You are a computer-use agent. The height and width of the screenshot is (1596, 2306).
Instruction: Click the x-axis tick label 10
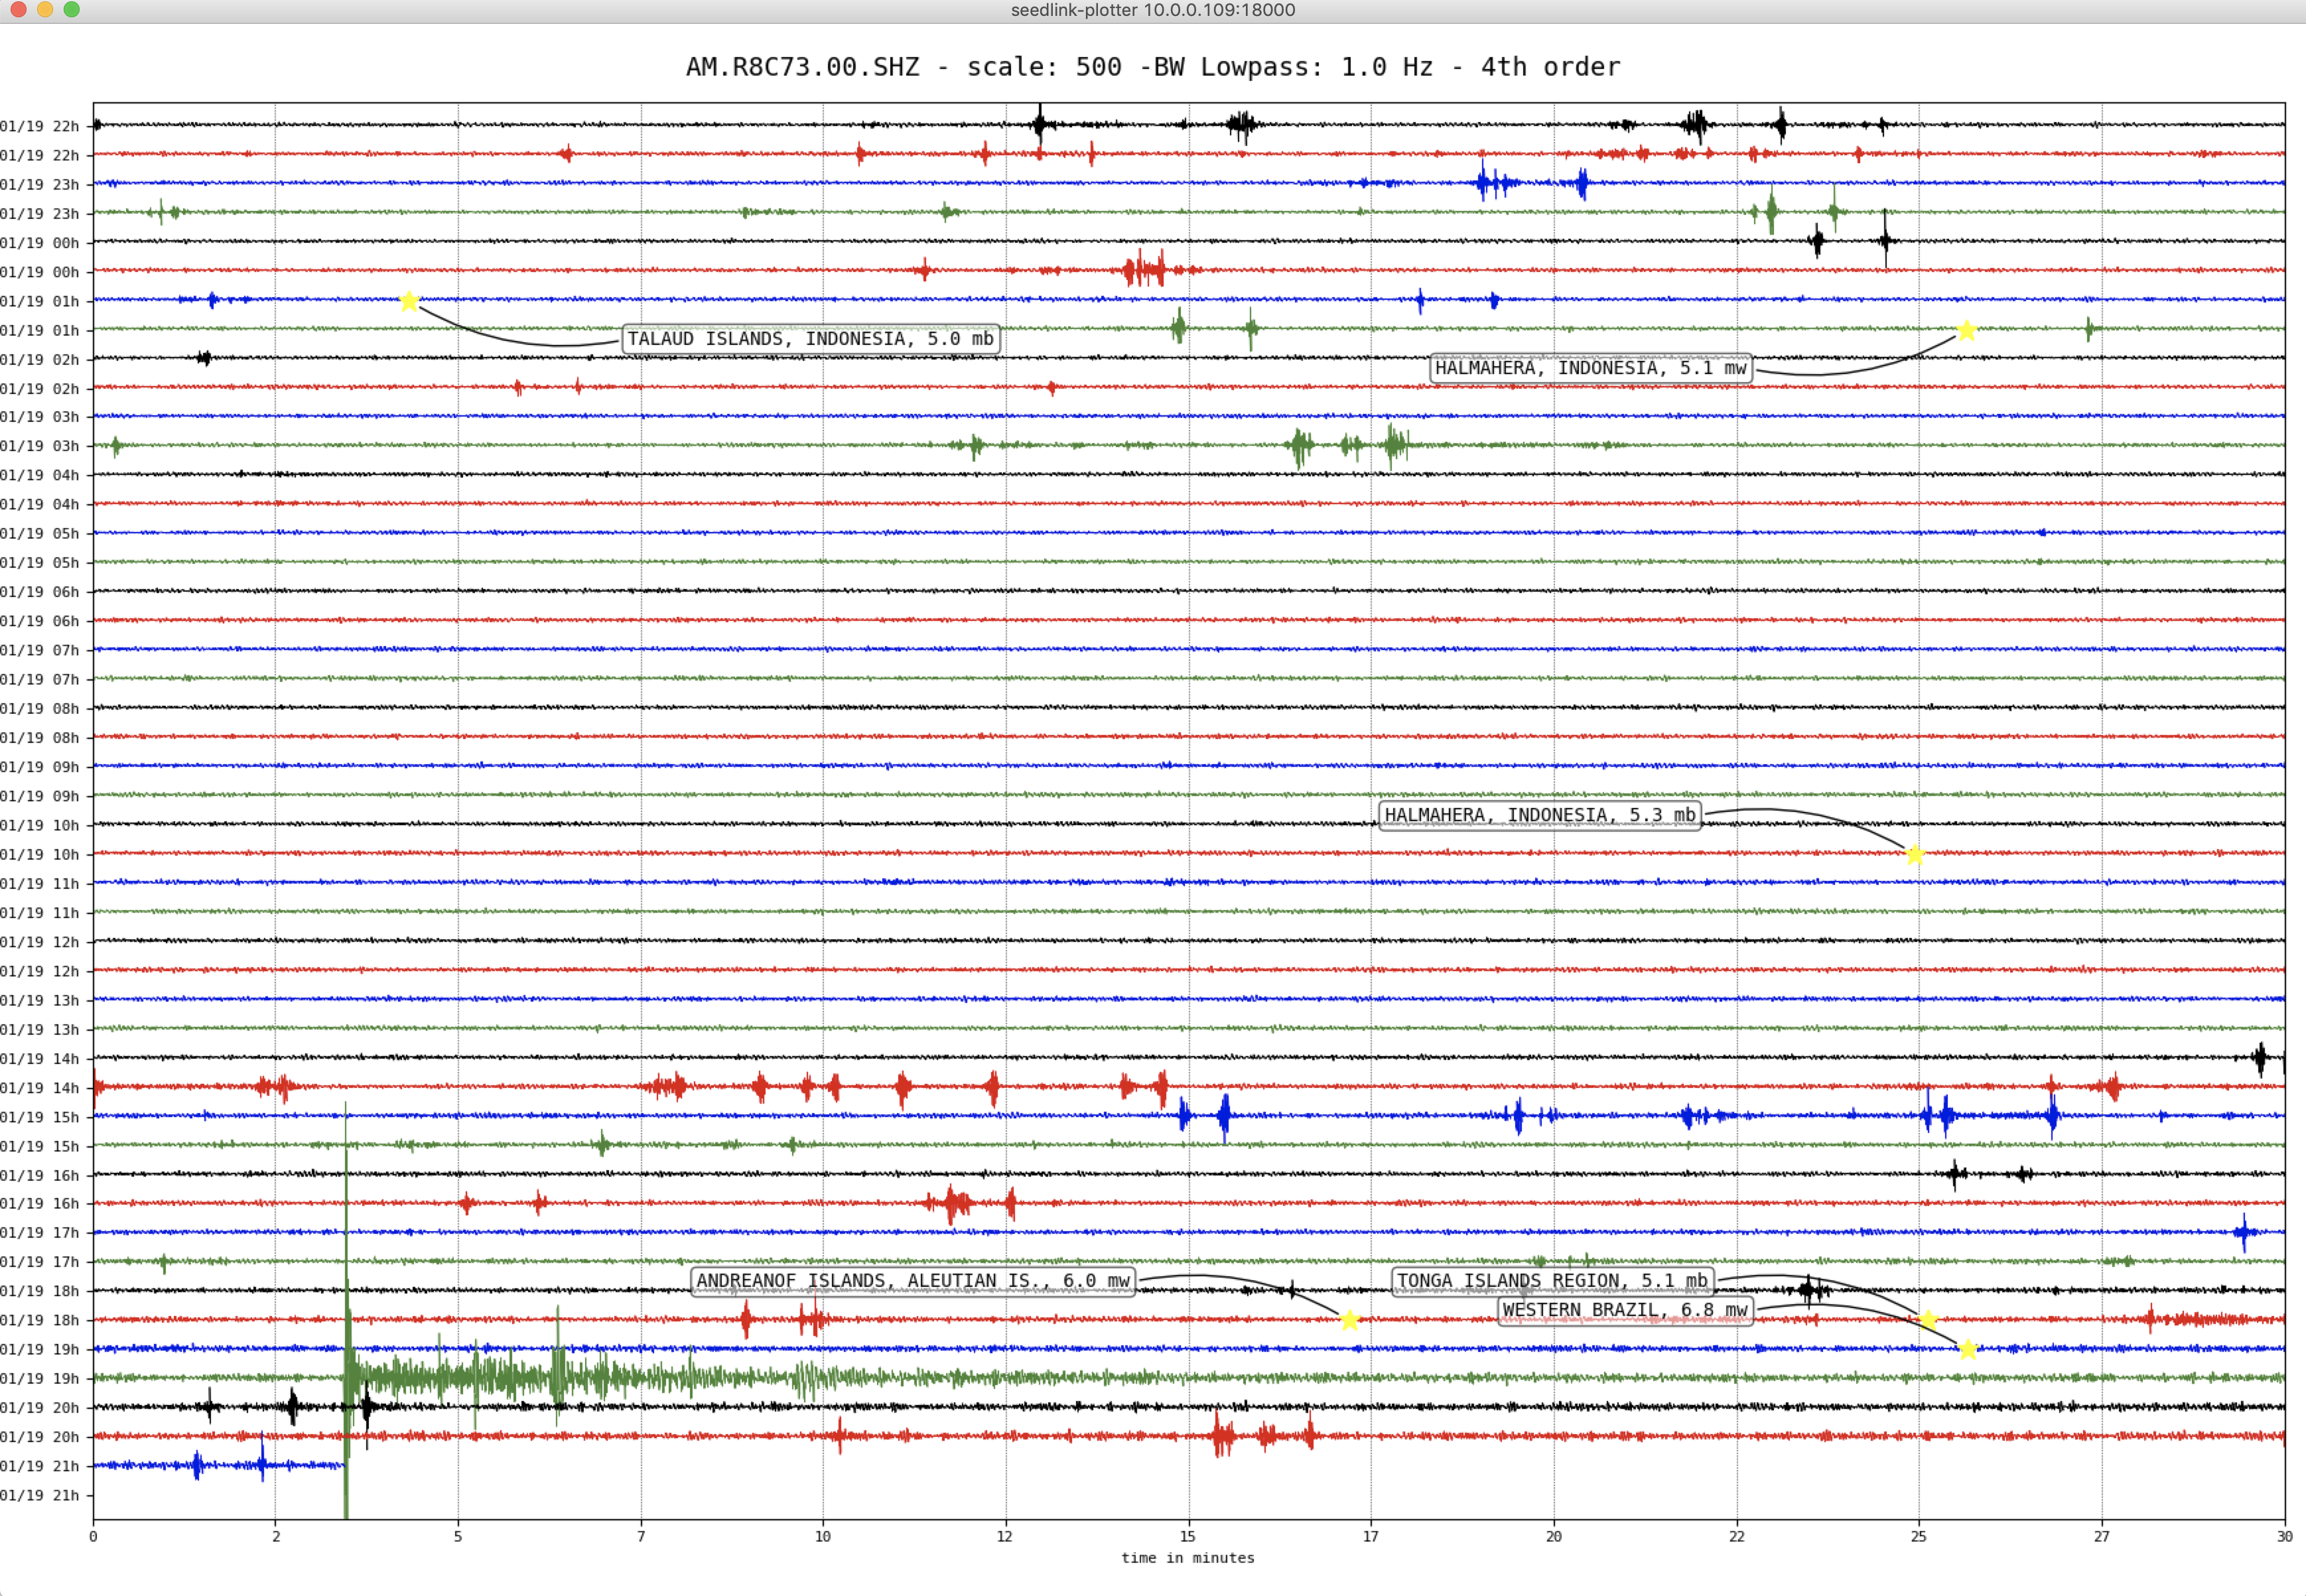[x=823, y=1537]
